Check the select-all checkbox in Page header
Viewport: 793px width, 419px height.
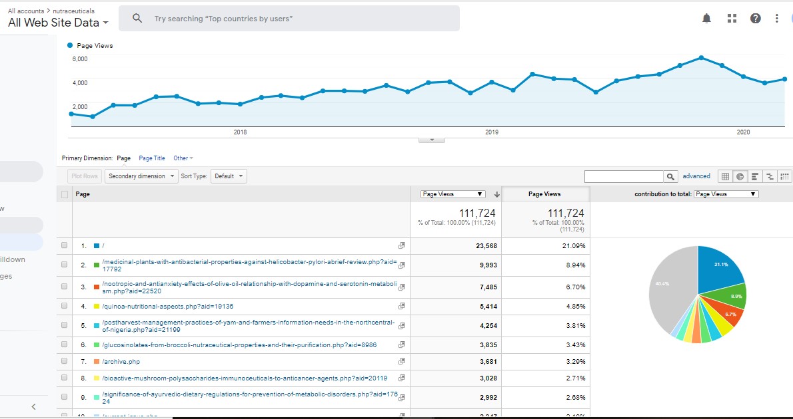65,194
